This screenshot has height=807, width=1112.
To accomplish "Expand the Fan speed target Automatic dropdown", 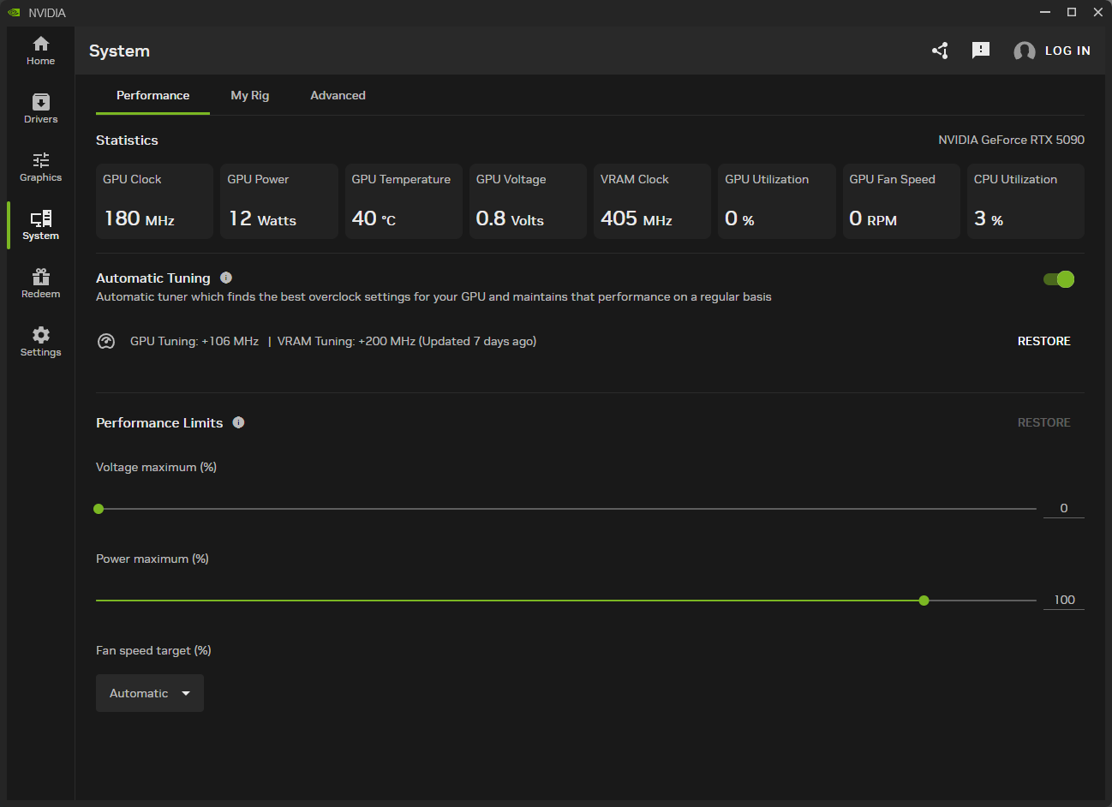I will point(150,693).
